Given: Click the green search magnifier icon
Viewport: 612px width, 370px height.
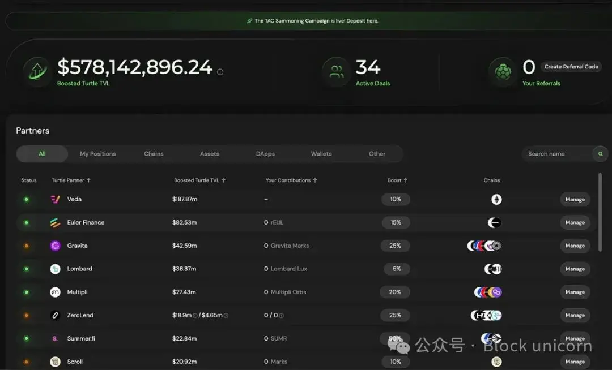Looking at the screenshot, I should click(x=600, y=154).
